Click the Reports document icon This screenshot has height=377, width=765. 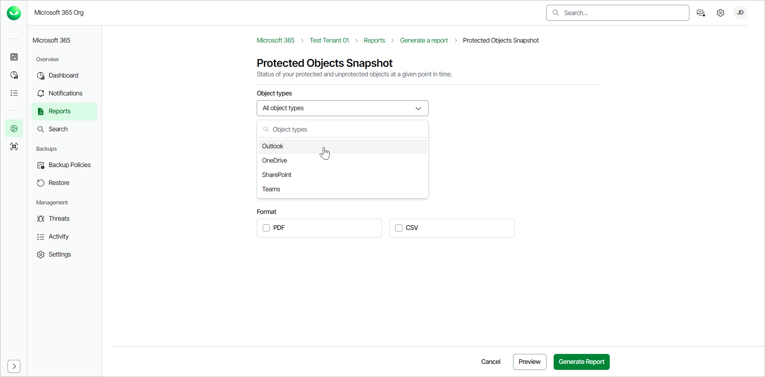(x=41, y=111)
